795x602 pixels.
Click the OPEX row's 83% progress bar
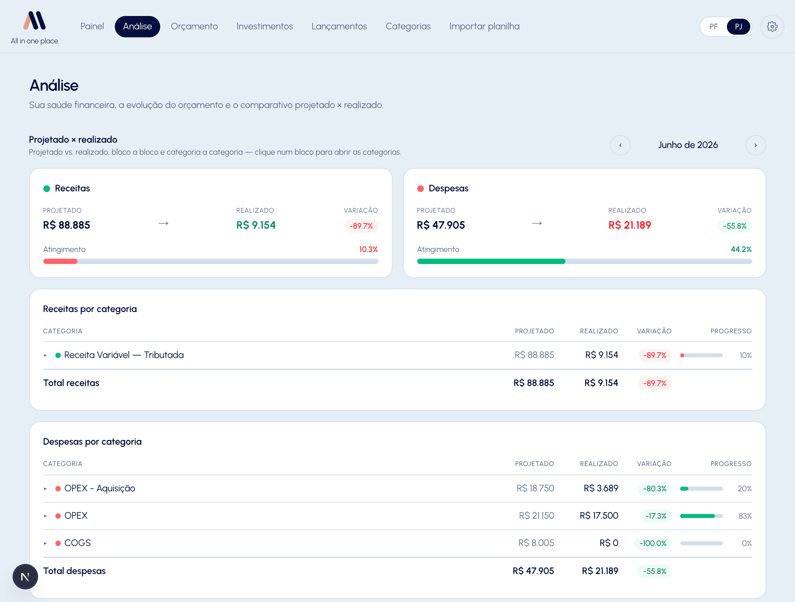click(x=701, y=515)
